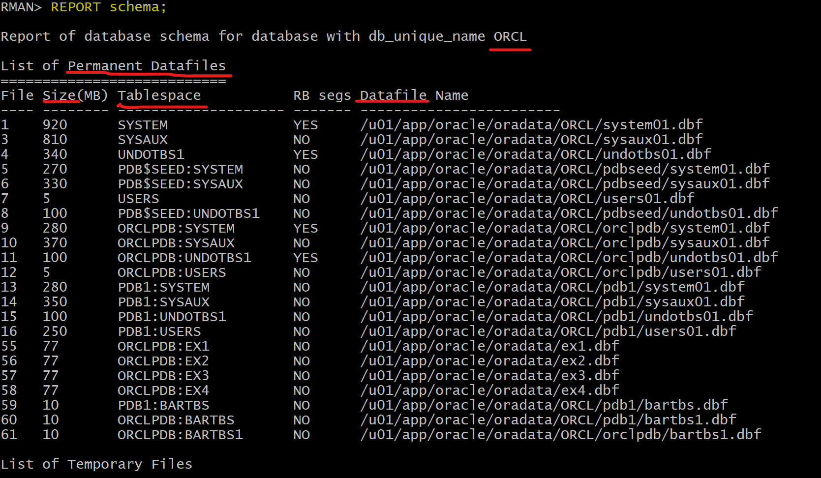Click the size value 340 for file 4

tap(55, 154)
